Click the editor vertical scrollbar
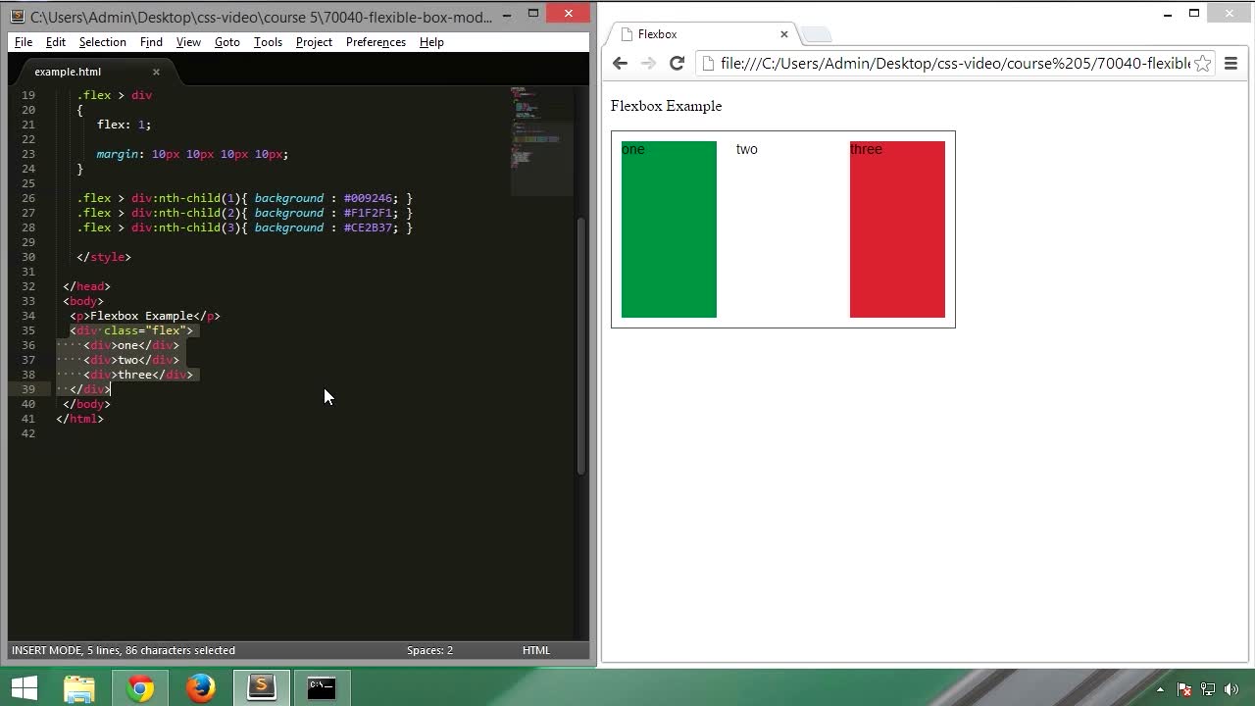This screenshot has height=706, width=1255. point(580,343)
